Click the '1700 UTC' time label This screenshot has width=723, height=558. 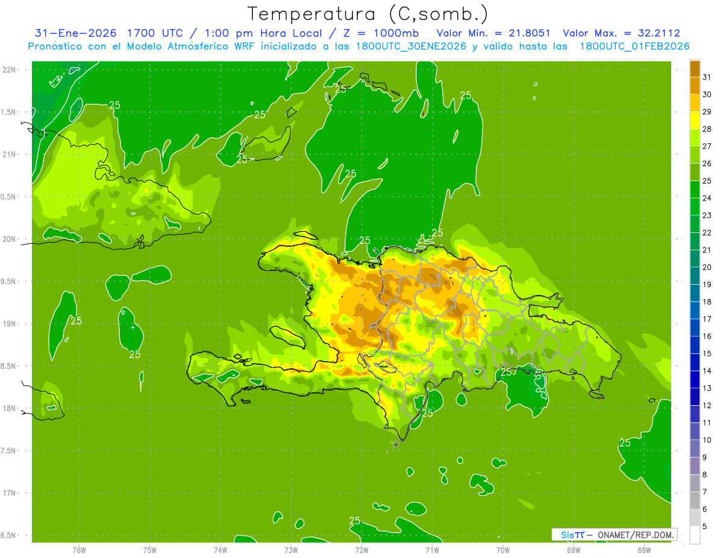154,33
